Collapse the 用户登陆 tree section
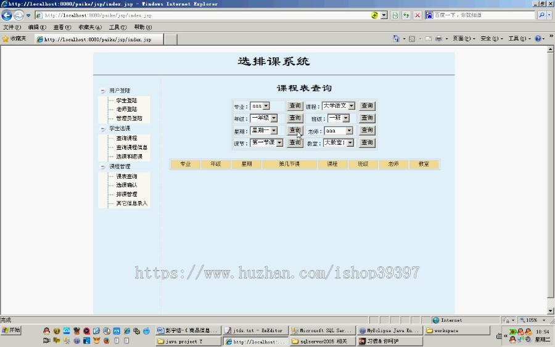Viewport: 555px width, 347px height. [x=102, y=91]
